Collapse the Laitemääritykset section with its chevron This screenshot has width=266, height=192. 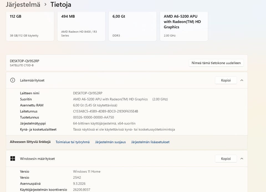[x=242, y=80]
